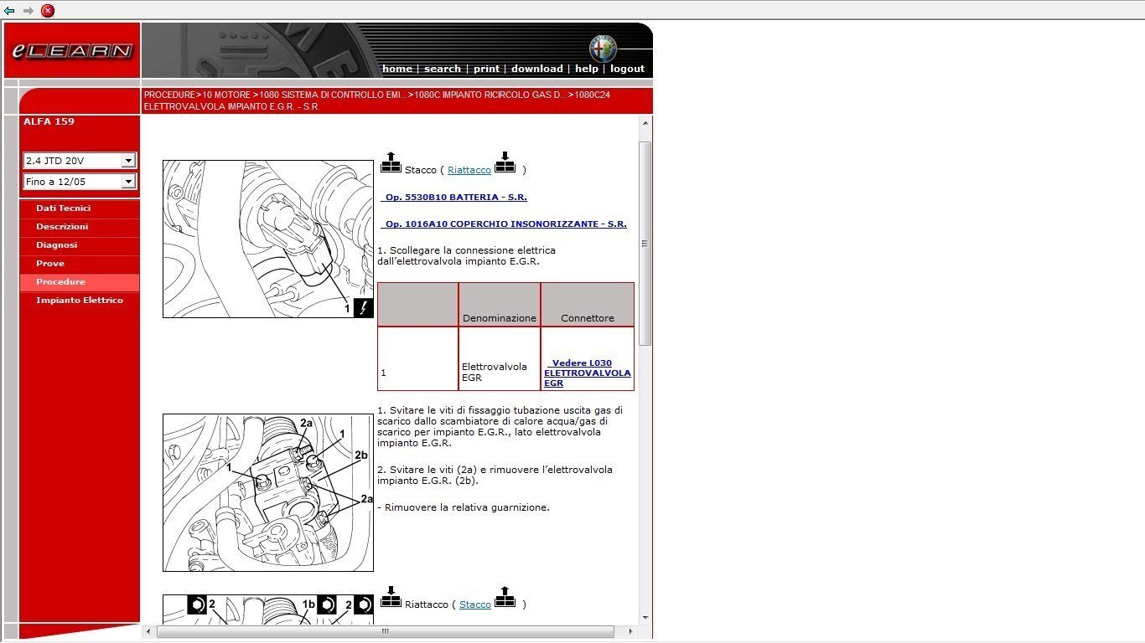1145x643 pixels.
Task: Click the eLEARN logo
Action: 72,51
